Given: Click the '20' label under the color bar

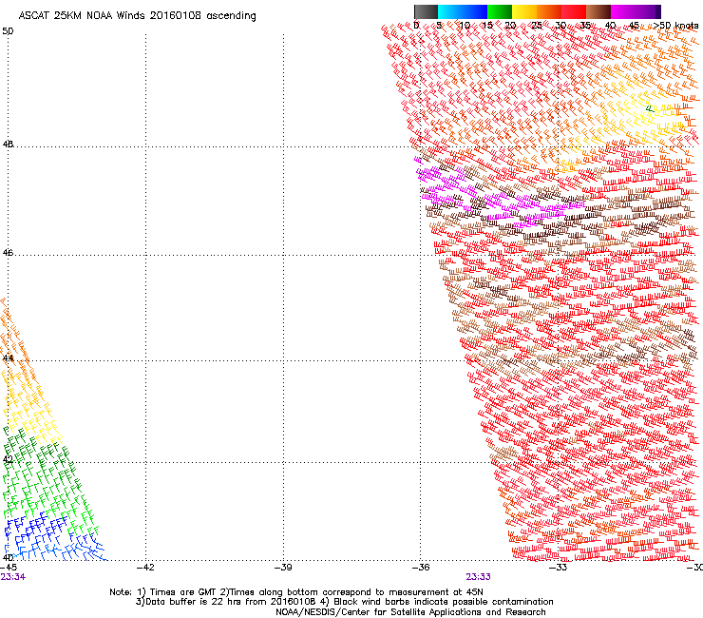Looking at the screenshot, I should pyautogui.click(x=510, y=26).
